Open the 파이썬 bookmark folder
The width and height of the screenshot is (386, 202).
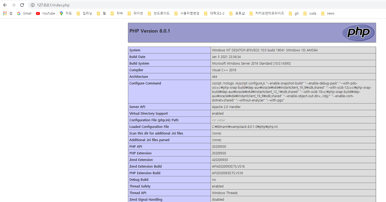click(135, 13)
